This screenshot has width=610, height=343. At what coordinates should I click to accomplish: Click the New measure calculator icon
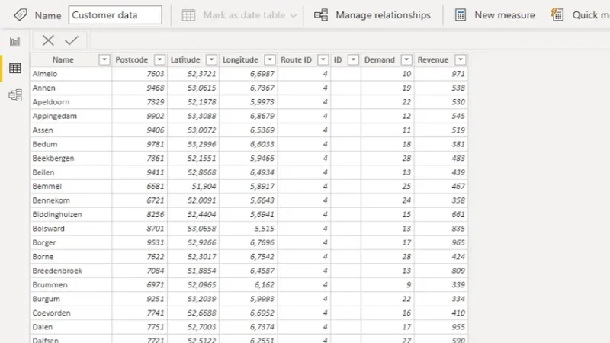(x=461, y=15)
